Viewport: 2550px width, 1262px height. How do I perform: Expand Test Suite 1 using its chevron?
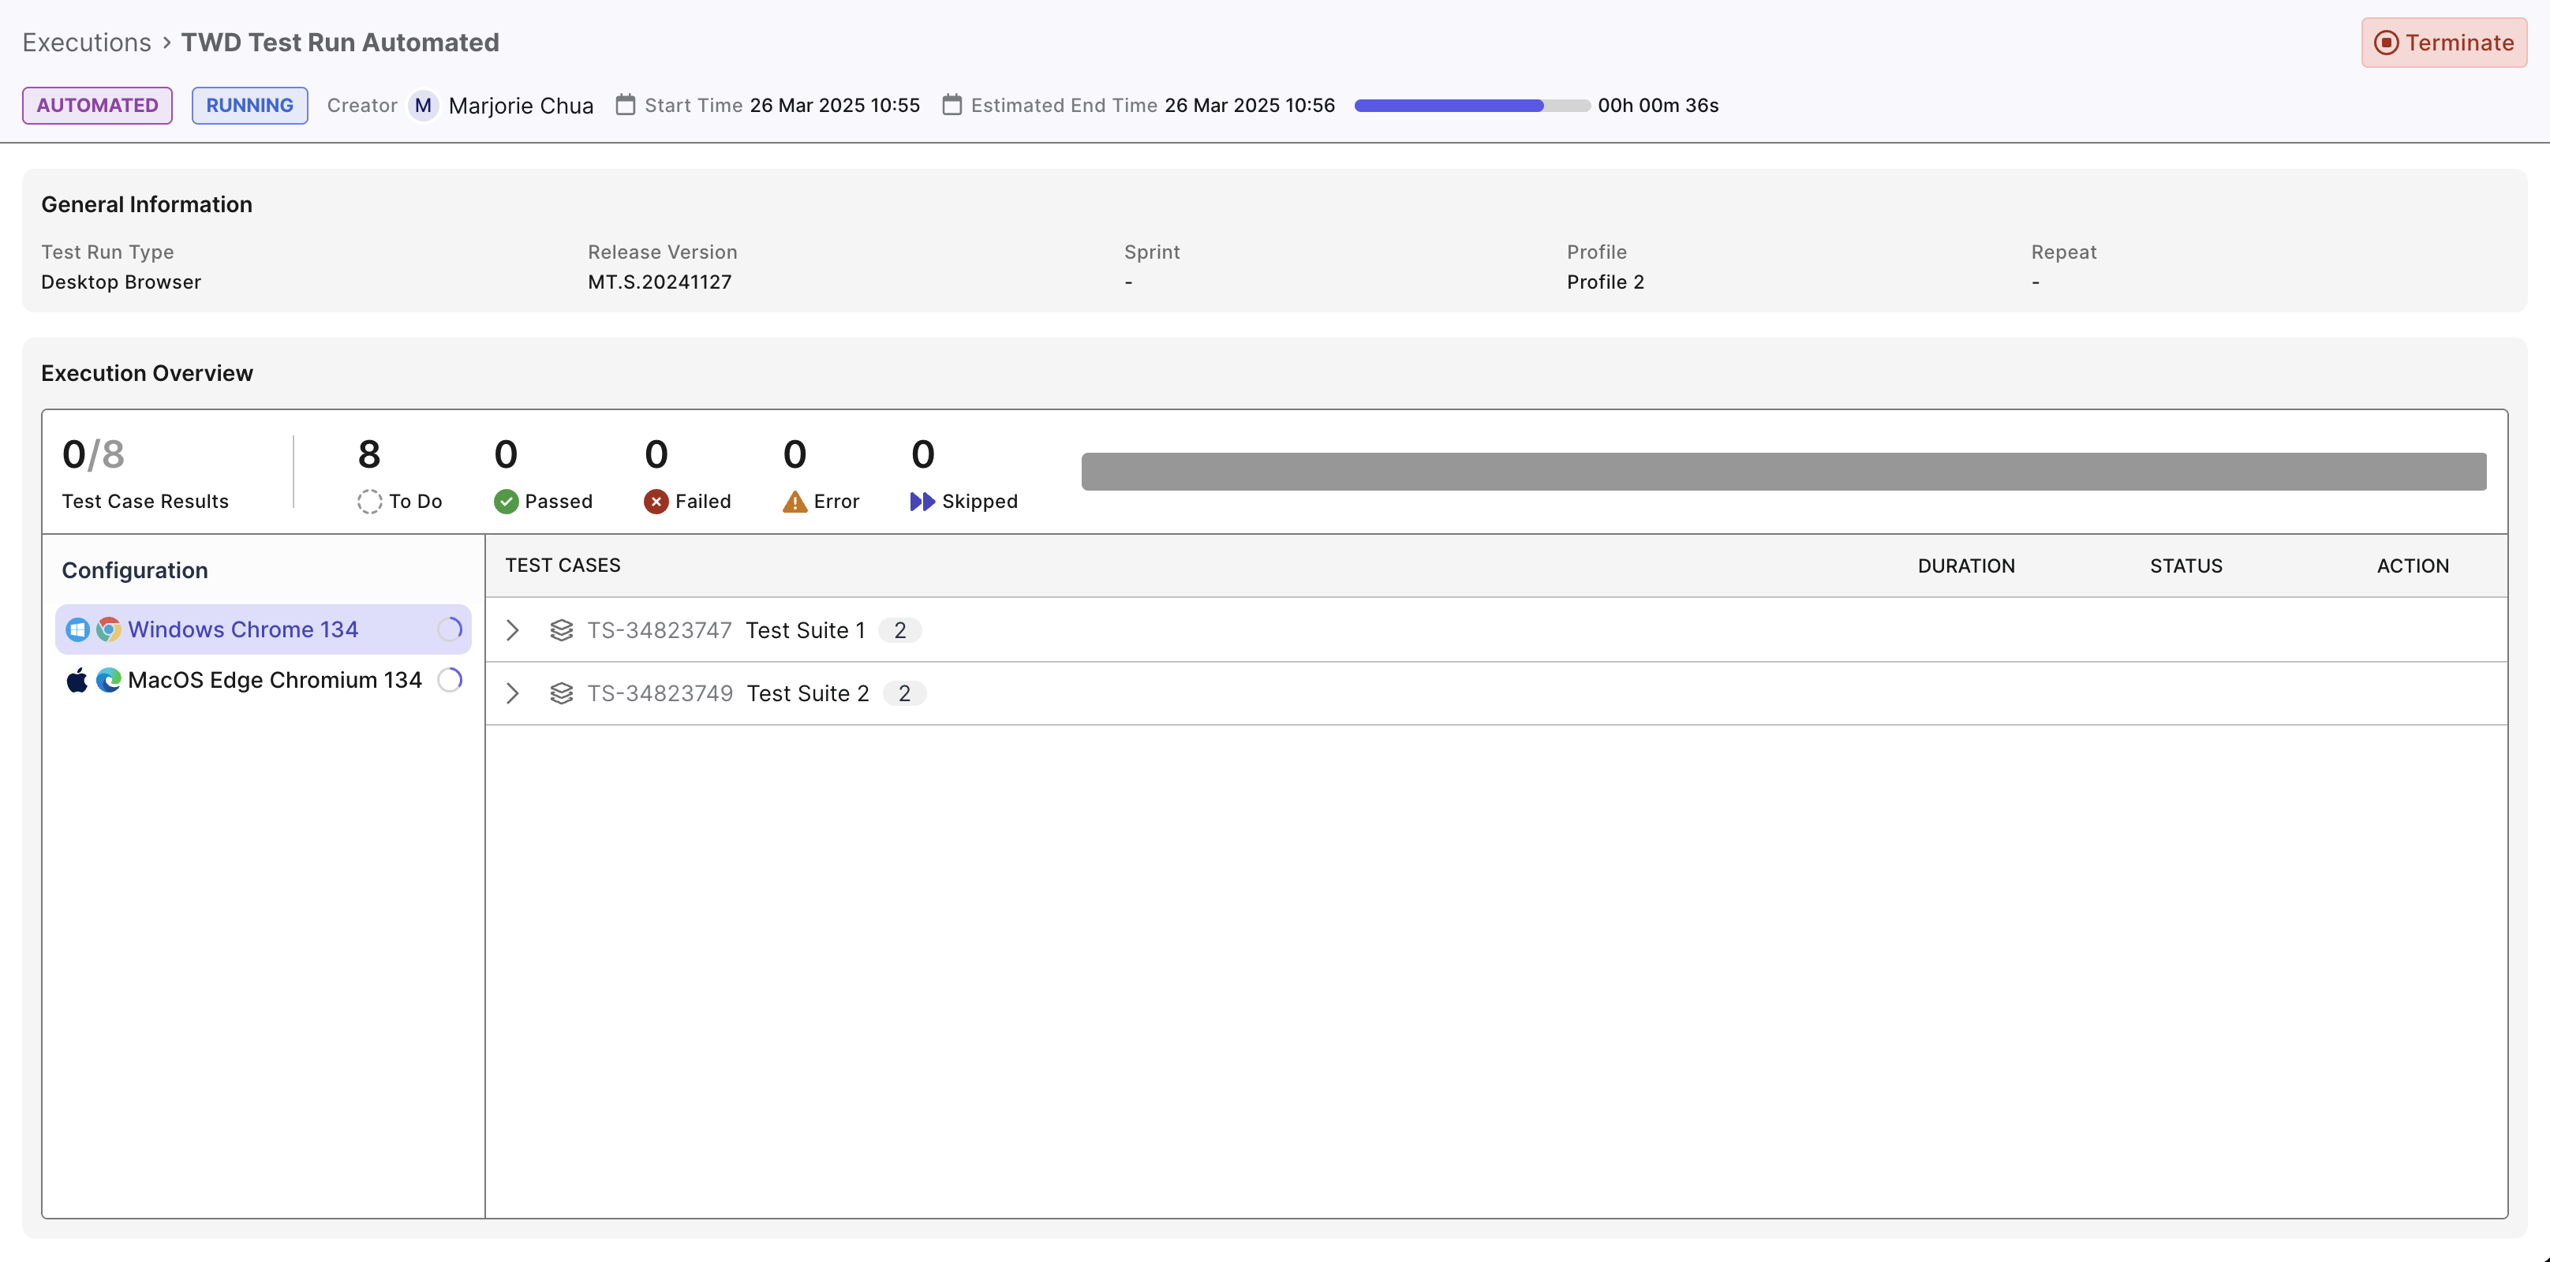point(512,629)
